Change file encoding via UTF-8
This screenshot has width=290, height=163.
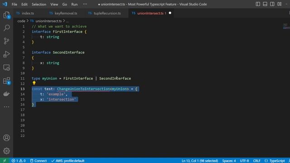coord(244,161)
